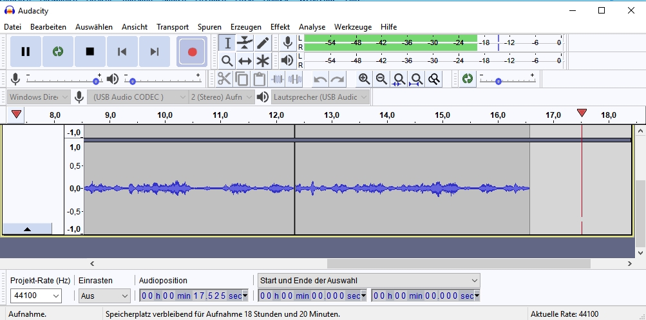The width and height of the screenshot is (646, 320).
Task: Open Lautsprecher playback device dropdown
Action: 320,97
